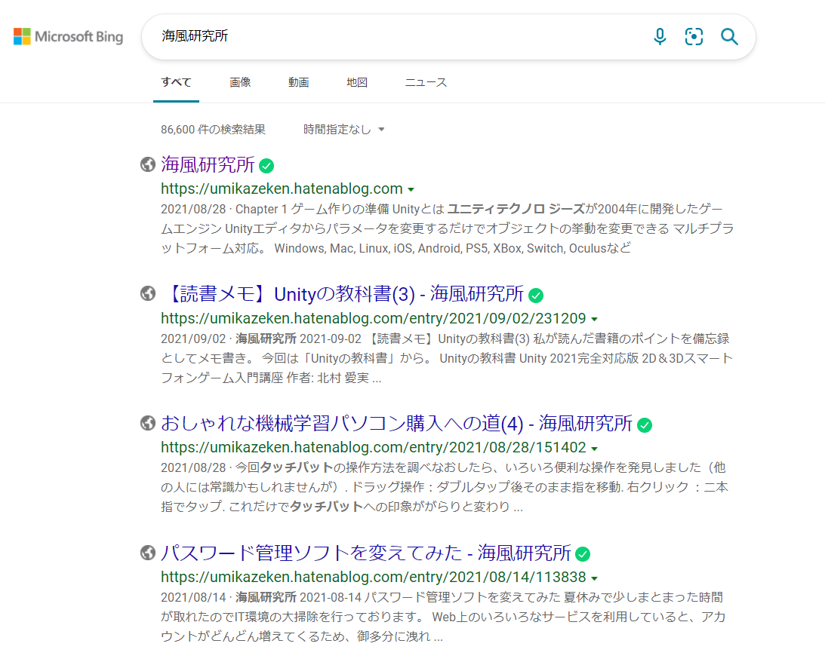The height and width of the screenshot is (665, 825).
Task: Open おしゃれな機械学習パソコン購入への道(4) link
Action: [x=397, y=423]
